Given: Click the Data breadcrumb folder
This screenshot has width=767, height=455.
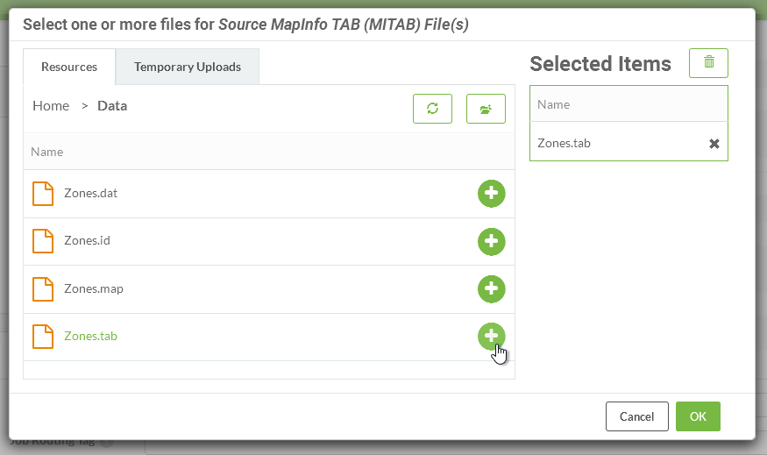Looking at the screenshot, I should [x=112, y=106].
